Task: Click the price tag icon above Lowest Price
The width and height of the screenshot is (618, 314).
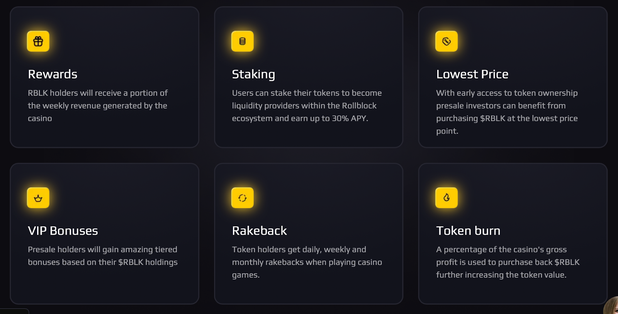Action: point(447,41)
